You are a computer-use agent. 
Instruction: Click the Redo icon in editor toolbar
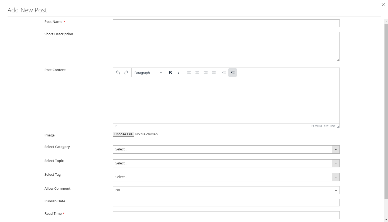click(x=126, y=73)
